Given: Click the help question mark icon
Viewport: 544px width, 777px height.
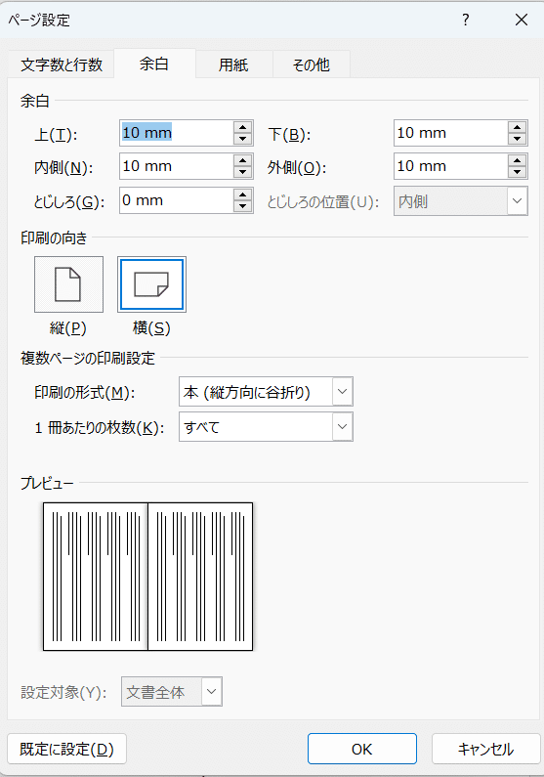Looking at the screenshot, I should pos(465,20).
